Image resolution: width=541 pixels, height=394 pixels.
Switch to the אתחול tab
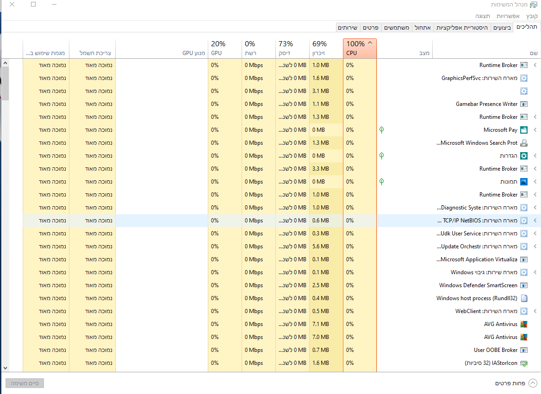tap(423, 28)
